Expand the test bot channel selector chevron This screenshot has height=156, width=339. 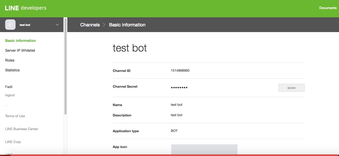(x=57, y=25)
